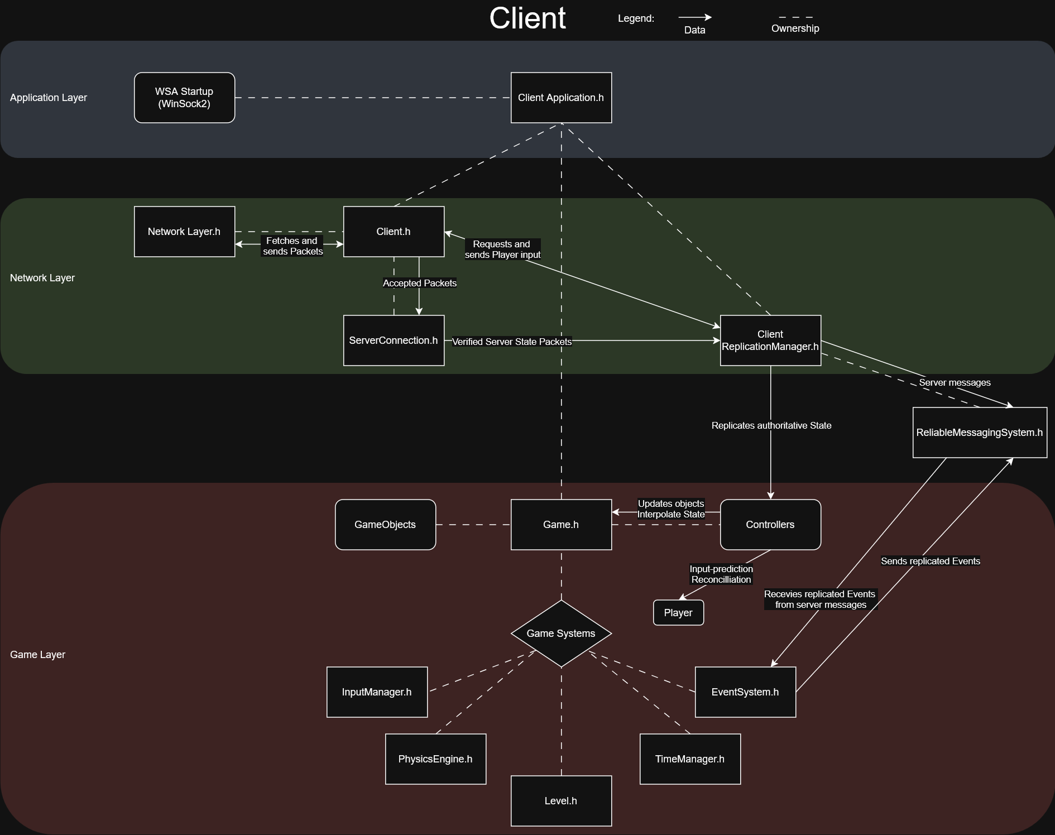Click the 'Game Layer' swimlane label
The image size is (1055, 835).
[38, 655]
